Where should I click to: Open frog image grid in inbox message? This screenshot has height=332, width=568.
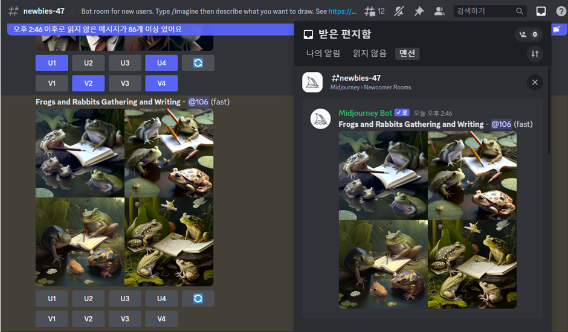[427, 220]
